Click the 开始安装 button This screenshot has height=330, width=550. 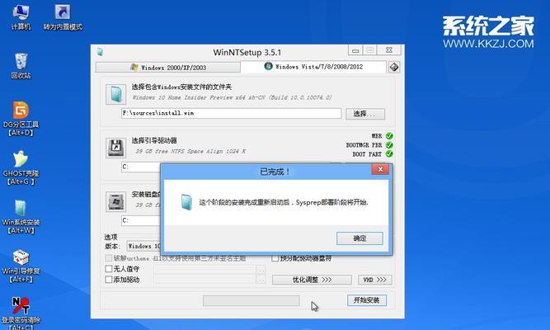coord(367,300)
